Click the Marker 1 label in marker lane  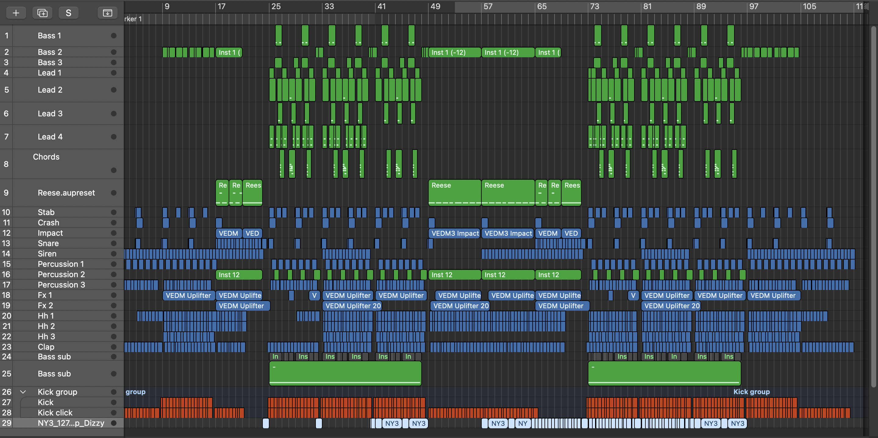tap(133, 19)
